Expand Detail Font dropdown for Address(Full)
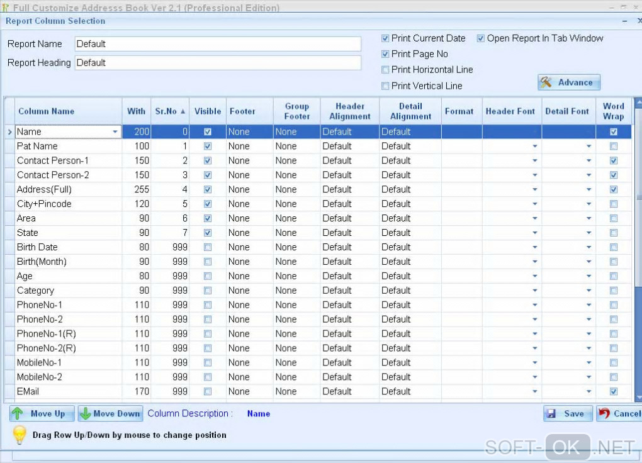This screenshot has width=642, height=463. click(588, 190)
